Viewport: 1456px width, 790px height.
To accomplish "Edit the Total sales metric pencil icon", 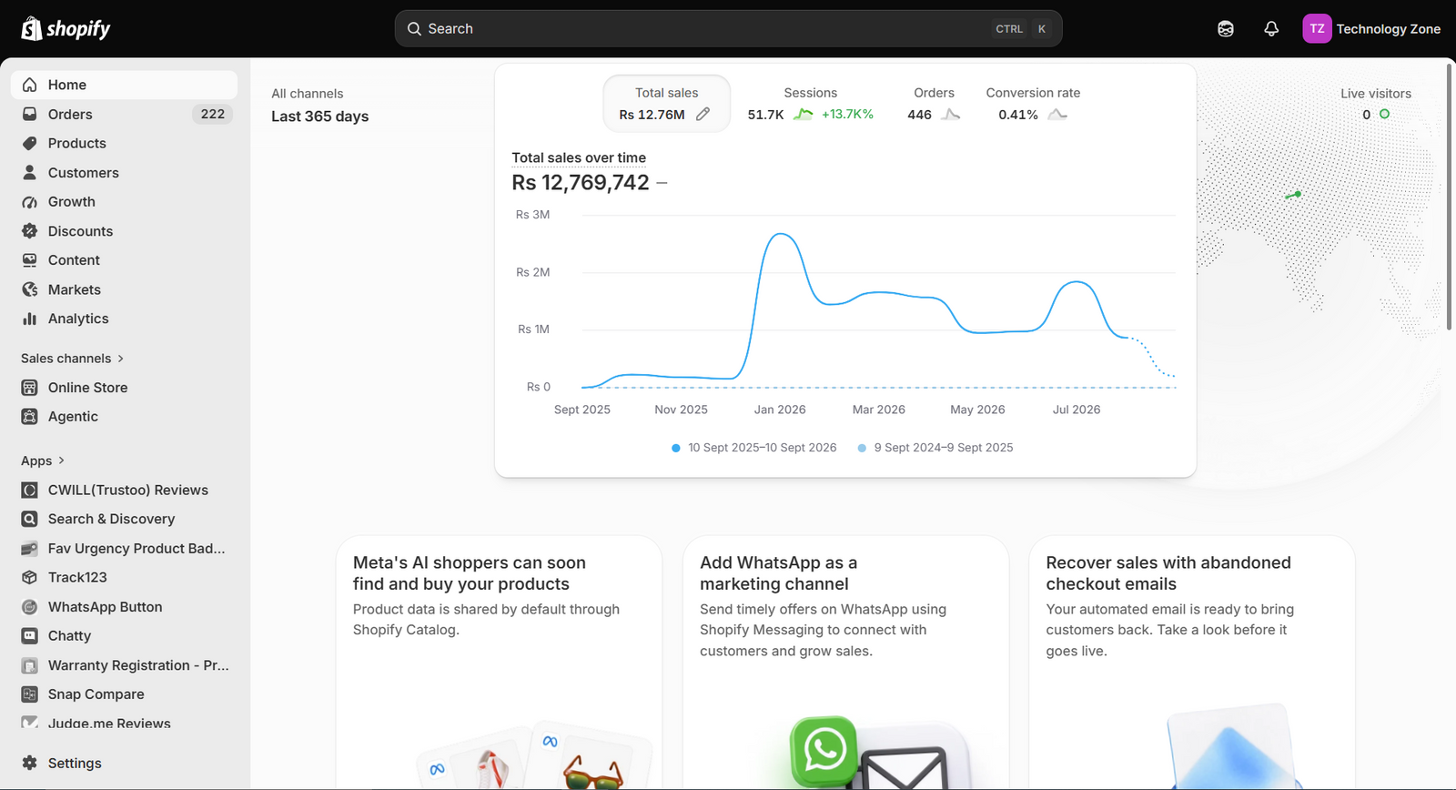I will [703, 115].
